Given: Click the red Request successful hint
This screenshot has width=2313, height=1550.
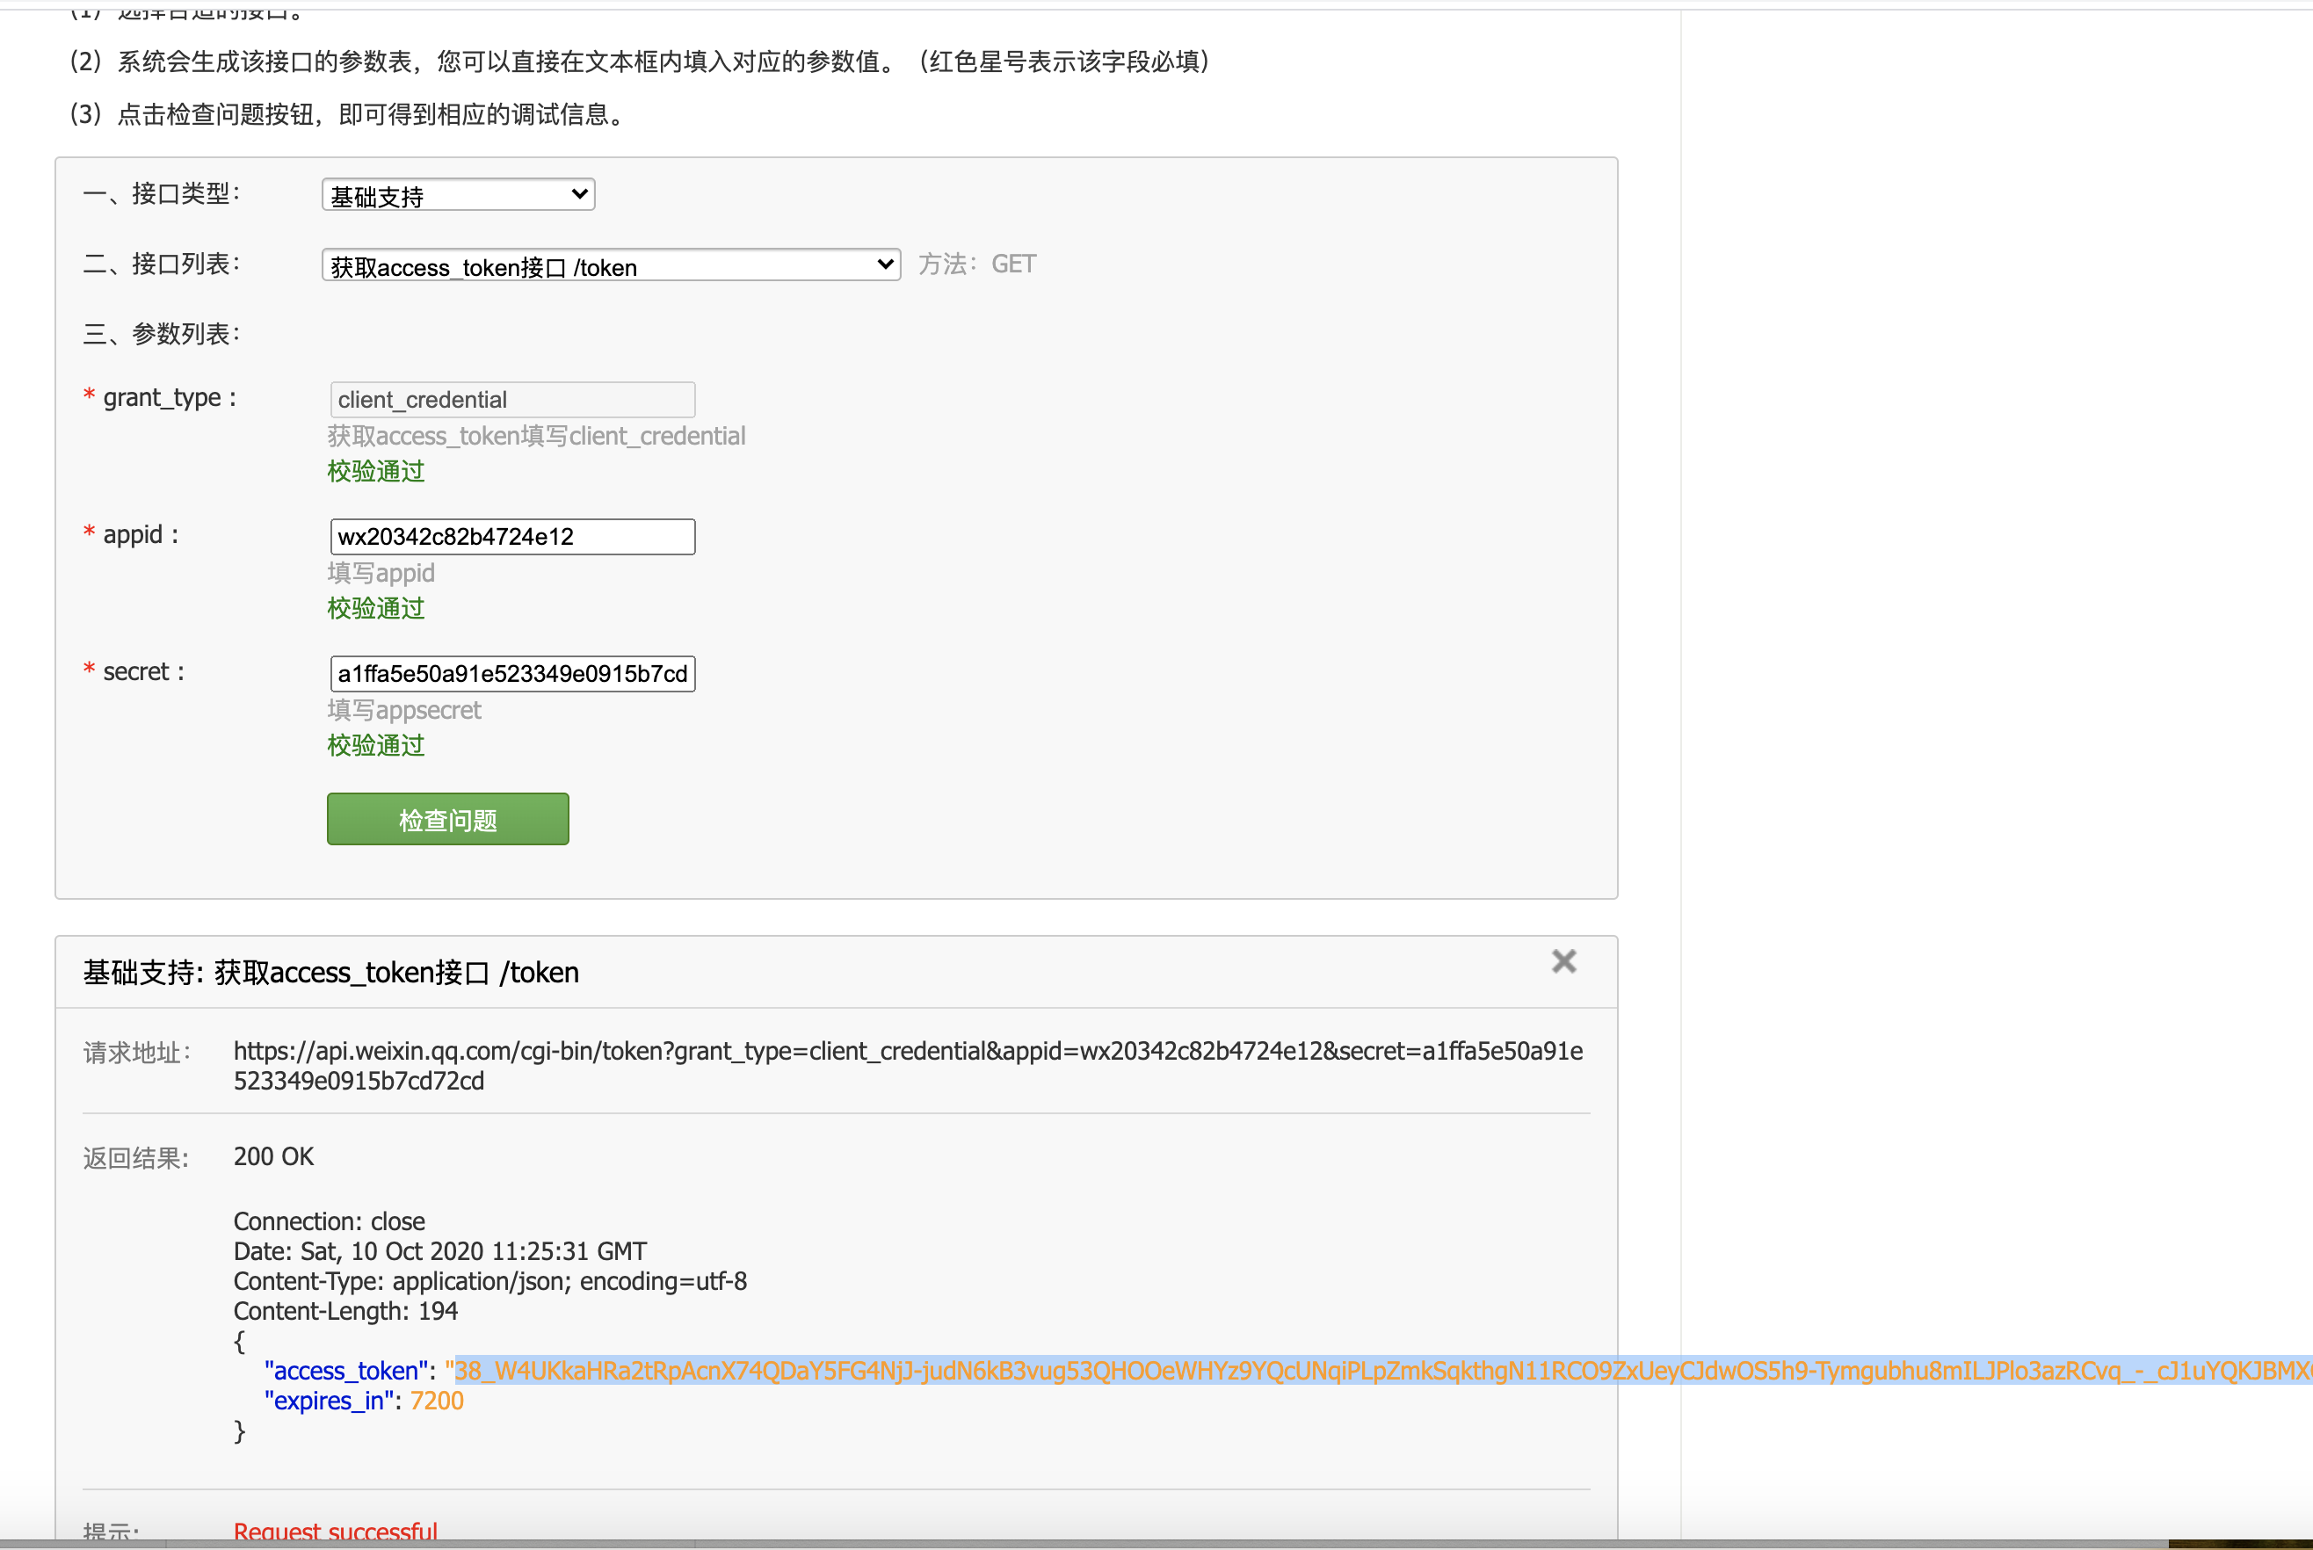Looking at the screenshot, I should click(335, 1531).
